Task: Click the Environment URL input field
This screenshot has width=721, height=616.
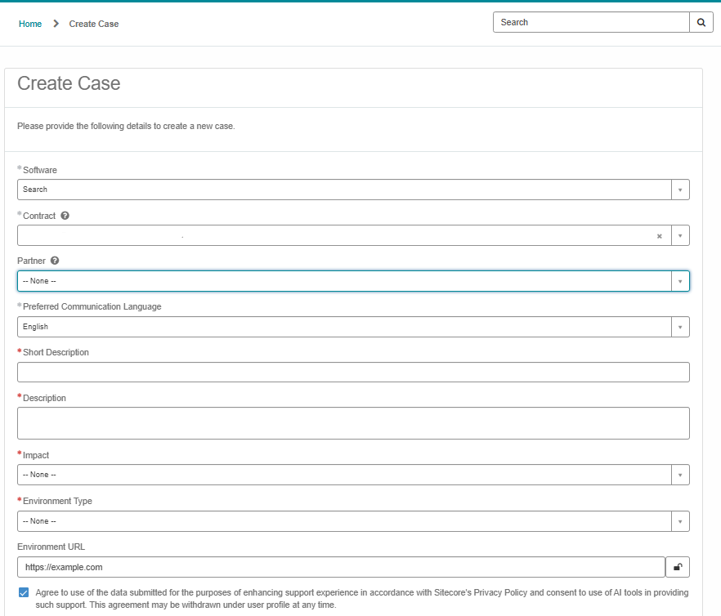Action: (341, 567)
